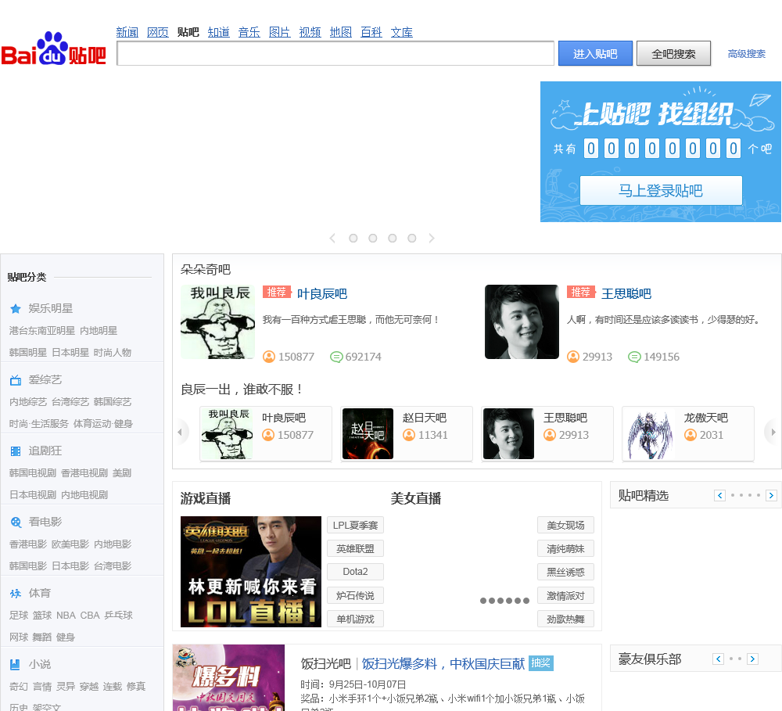Click the 追剧狂 film icon
The image size is (782, 711).
(16, 451)
